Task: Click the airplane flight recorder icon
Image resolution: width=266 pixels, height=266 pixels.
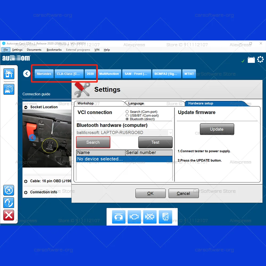Action: coord(9,190)
